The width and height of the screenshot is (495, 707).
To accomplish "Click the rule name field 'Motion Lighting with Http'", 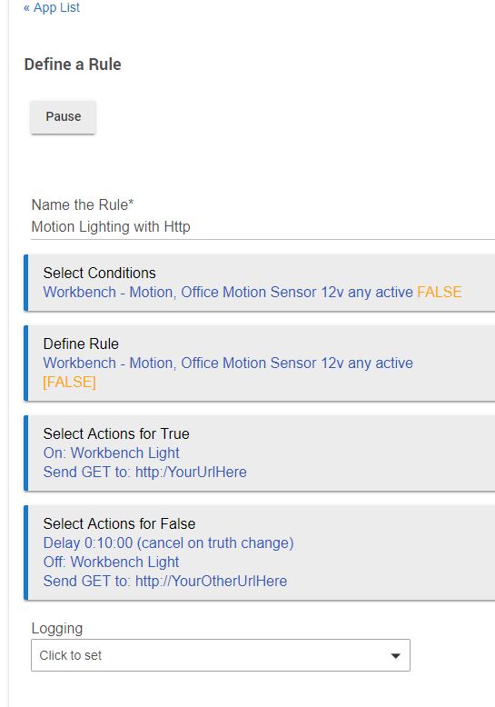I will tap(262, 227).
